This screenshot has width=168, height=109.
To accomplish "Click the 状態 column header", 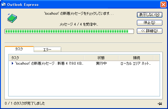I will click(101, 58).
